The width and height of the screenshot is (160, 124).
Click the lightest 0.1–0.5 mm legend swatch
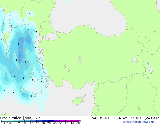(4, 121)
